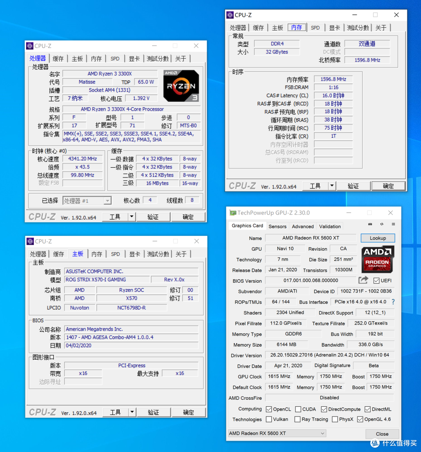
Task: Click the Driver Version value field
Action: coord(330,355)
